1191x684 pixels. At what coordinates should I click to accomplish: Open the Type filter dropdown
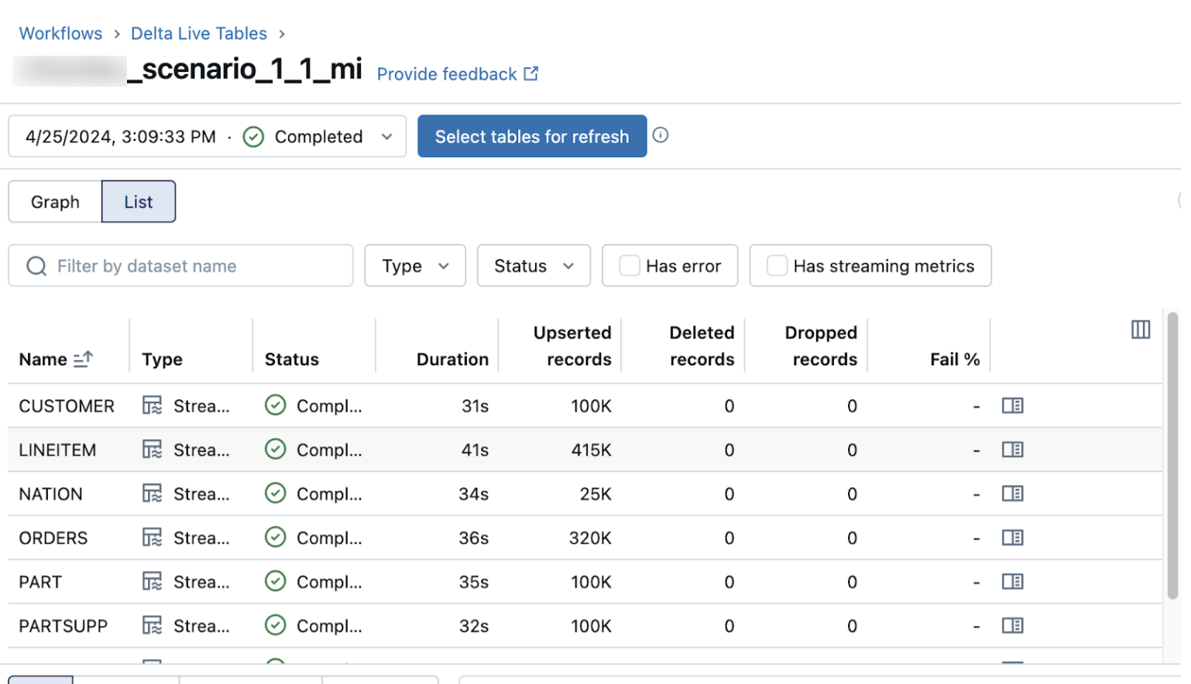click(x=415, y=266)
